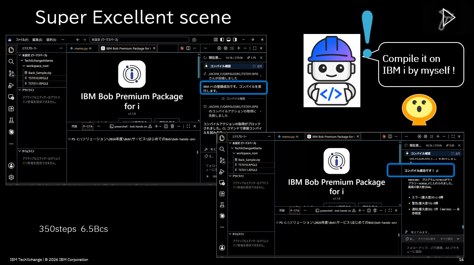Open new terminal dropdown chevron in front window

click(x=364, y=210)
